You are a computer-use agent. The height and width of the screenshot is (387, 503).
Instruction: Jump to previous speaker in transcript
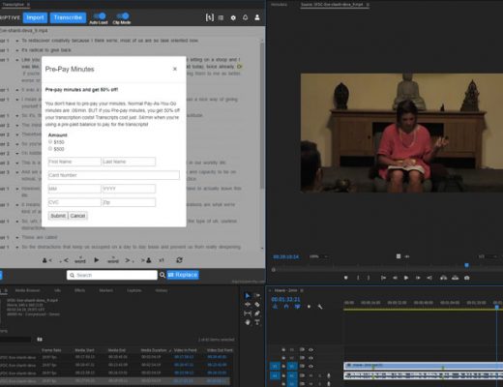(47, 260)
